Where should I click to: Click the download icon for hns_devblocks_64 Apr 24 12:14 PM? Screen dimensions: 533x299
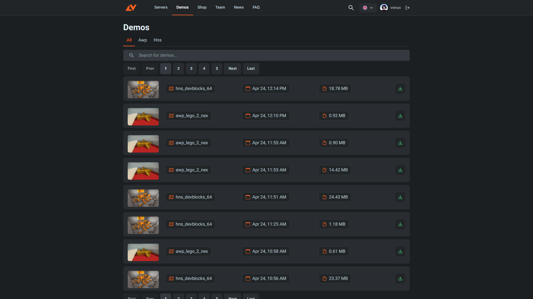[x=400, y=88]
